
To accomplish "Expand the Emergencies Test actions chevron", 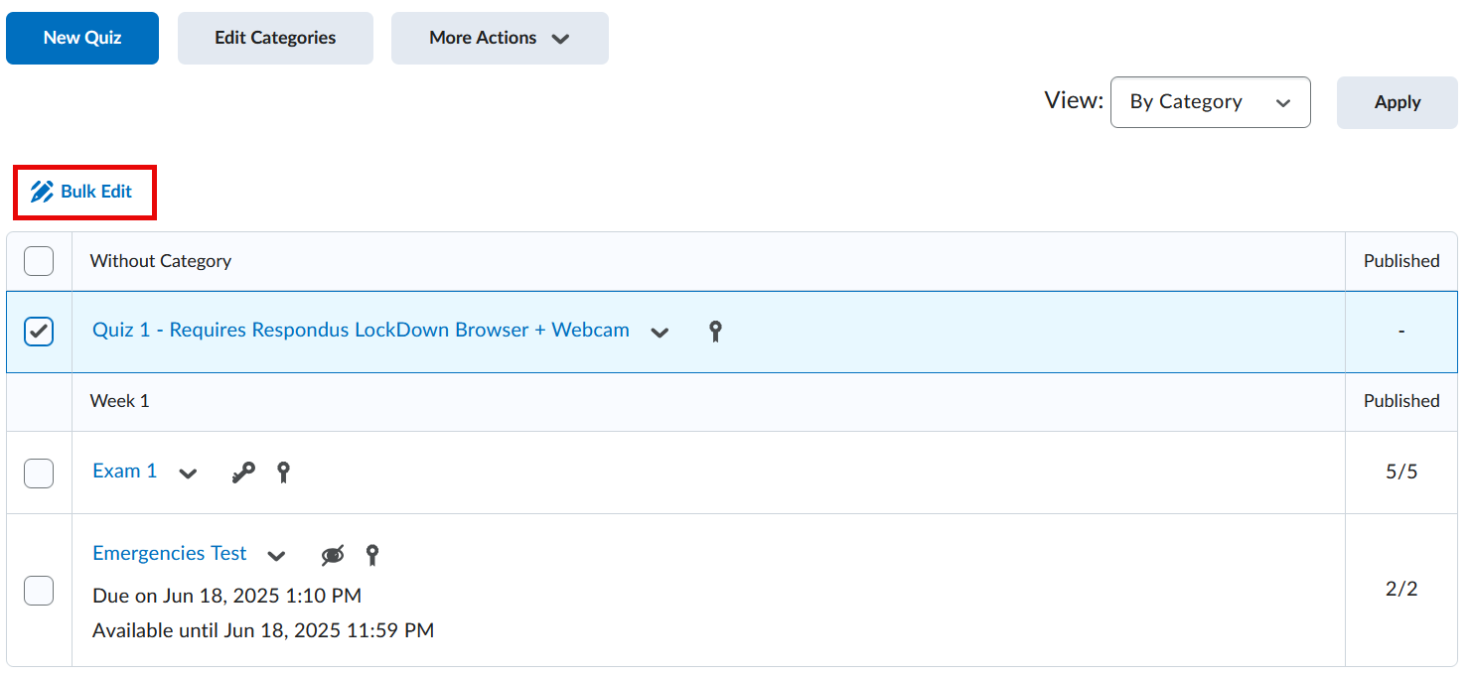I will [x=277, y=556].
